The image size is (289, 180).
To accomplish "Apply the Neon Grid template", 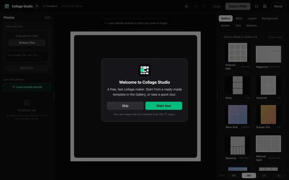I will pos(238,117).
